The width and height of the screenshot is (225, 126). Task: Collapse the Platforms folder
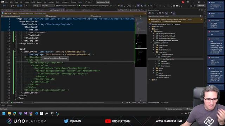[152, 31]
